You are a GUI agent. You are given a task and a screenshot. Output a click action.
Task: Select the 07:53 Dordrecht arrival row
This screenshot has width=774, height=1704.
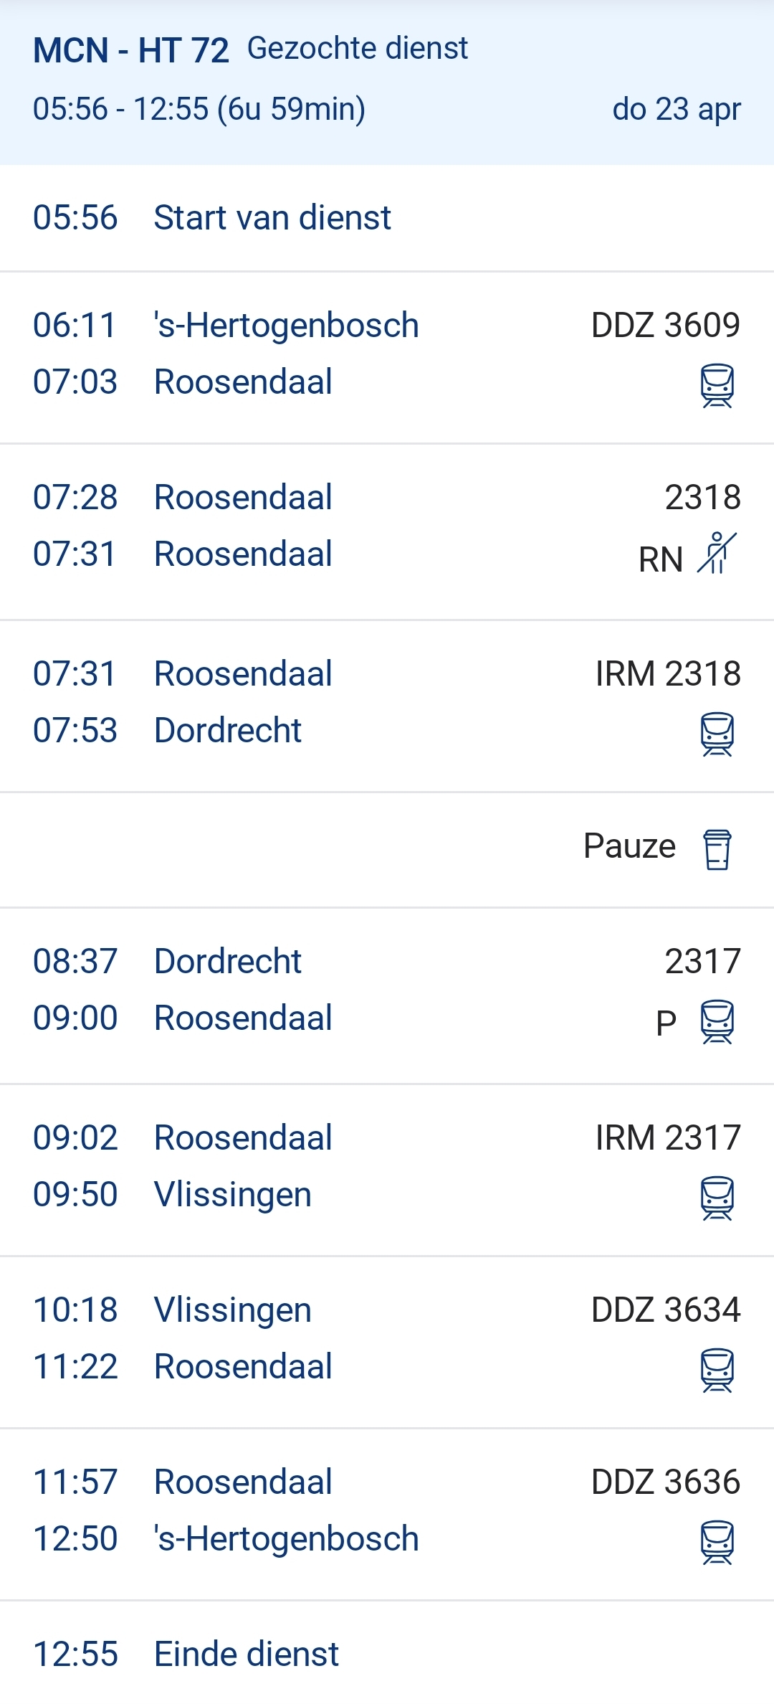point(167,731)
